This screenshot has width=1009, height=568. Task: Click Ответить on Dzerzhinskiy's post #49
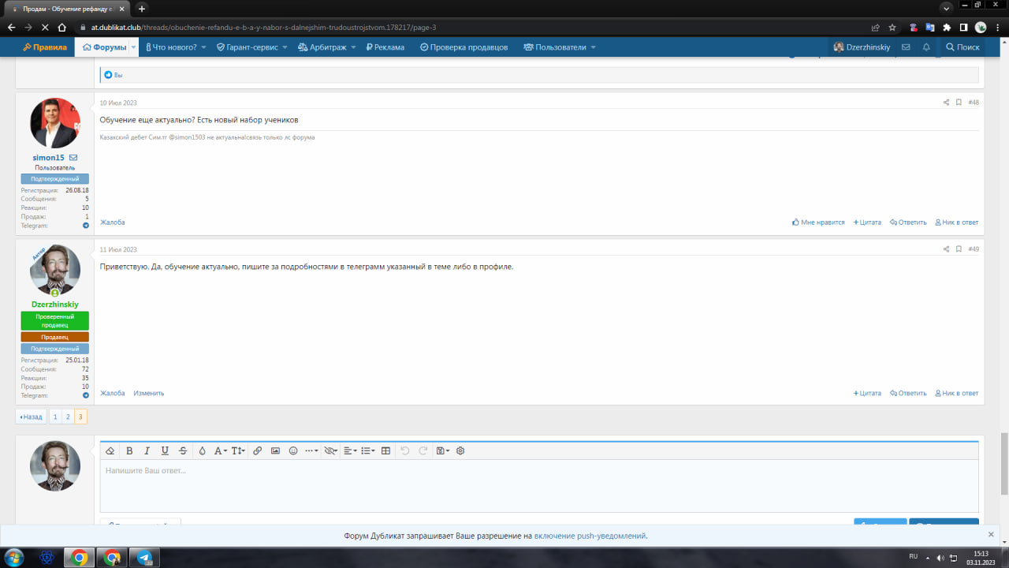908,393
